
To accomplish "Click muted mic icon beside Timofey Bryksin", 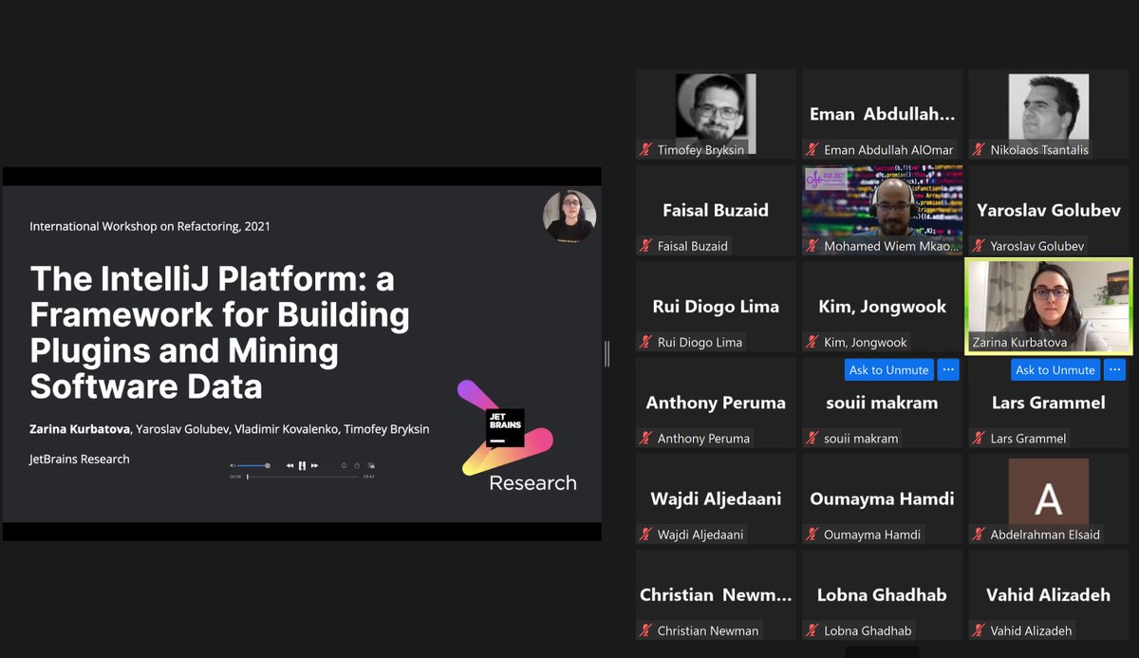I will coord(646,149).
